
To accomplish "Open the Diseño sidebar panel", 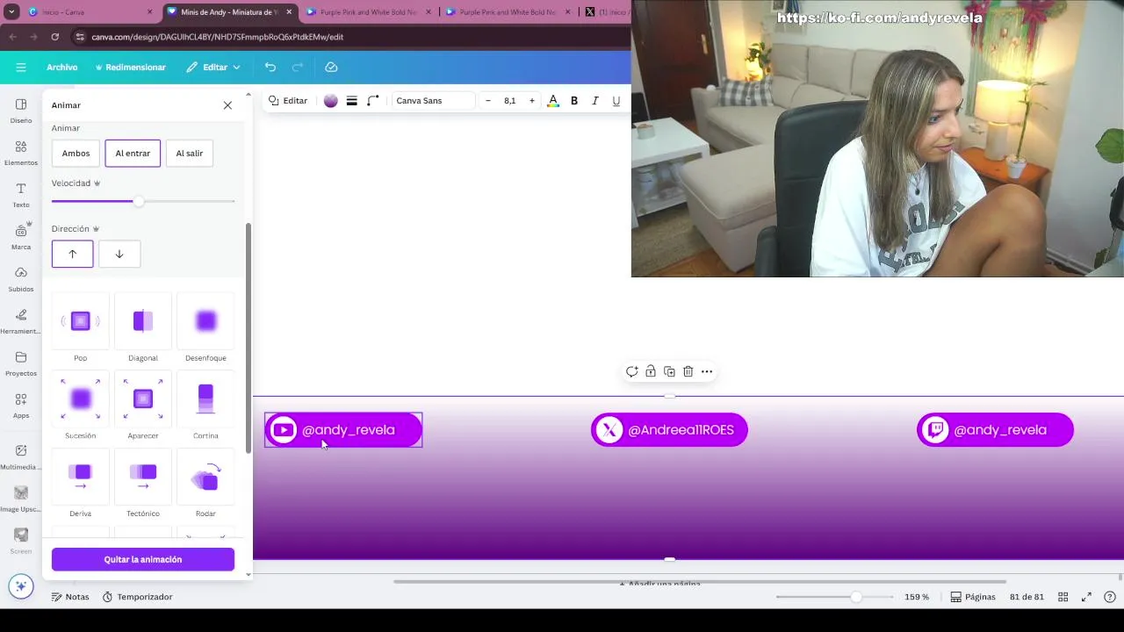I will (x=21, y=111).
